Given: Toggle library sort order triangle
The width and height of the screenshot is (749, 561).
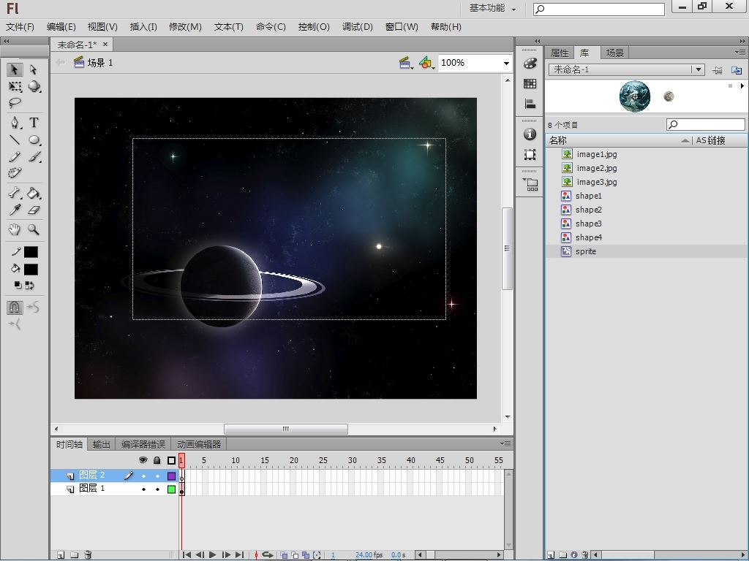Looking at the screenshot, I should [x=685, y=140].
